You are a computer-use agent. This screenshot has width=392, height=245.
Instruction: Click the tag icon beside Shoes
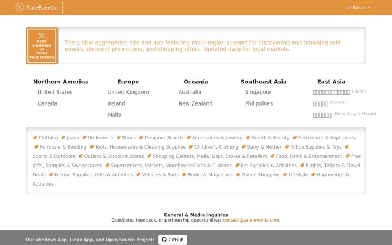pos(119,138)
